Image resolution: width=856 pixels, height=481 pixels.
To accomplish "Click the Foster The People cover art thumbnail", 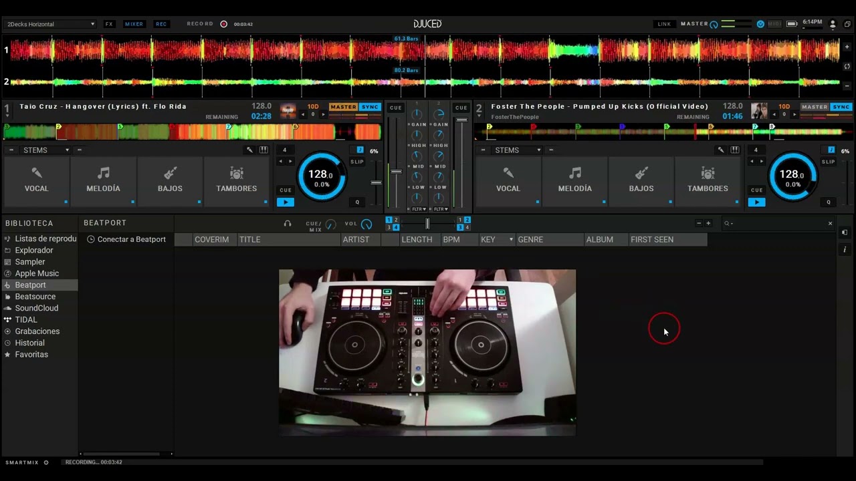I will (759, 111).
